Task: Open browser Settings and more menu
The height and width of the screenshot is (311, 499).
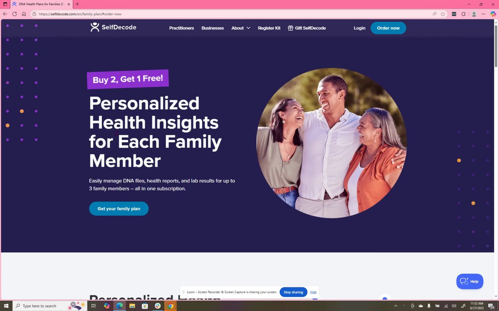Action: tap(483, 14)
